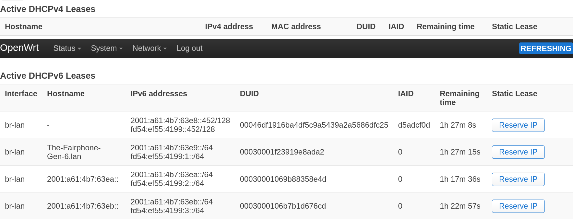Image resolution: width=573 pixels, height=219 pixels.
Task: Reserve IP for host 2001:a61:4b7:63eb::
Action: tap(518, 206)
